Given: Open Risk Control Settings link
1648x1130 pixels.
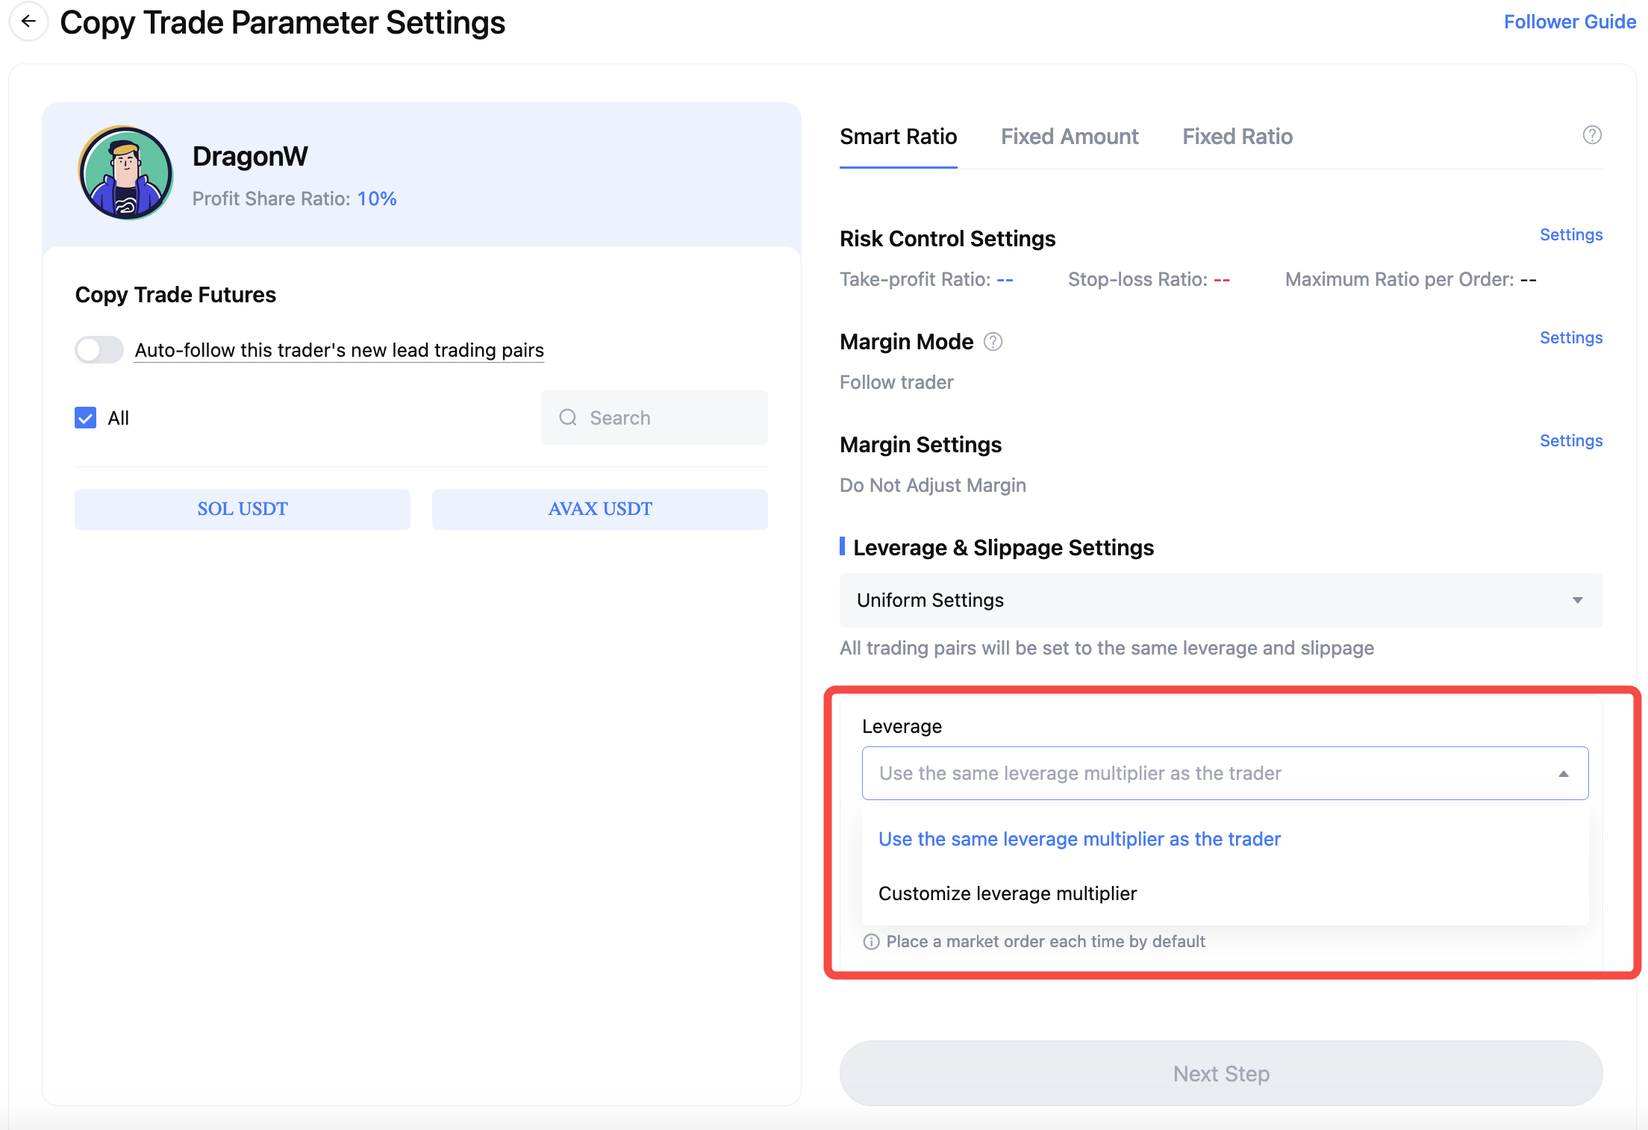Looking at the screenshot, I should click(1571, 235).
